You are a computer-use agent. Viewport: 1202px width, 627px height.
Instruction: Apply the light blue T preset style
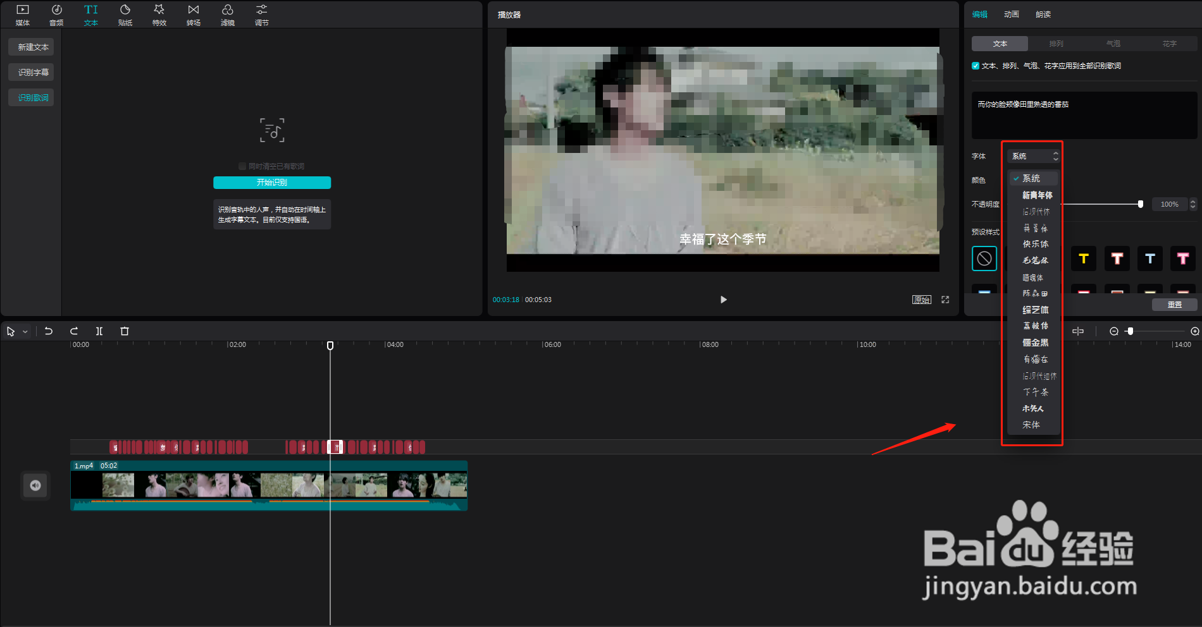point(1150,259)
